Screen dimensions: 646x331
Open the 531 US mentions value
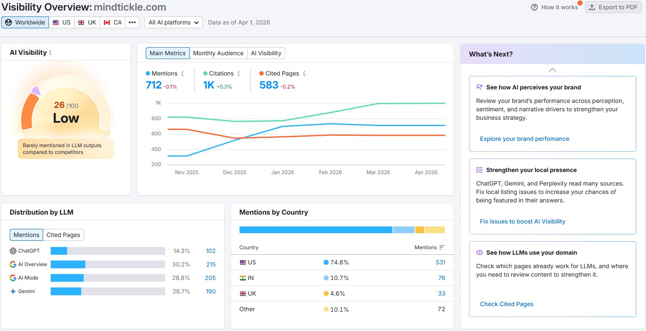click(440, 262)
